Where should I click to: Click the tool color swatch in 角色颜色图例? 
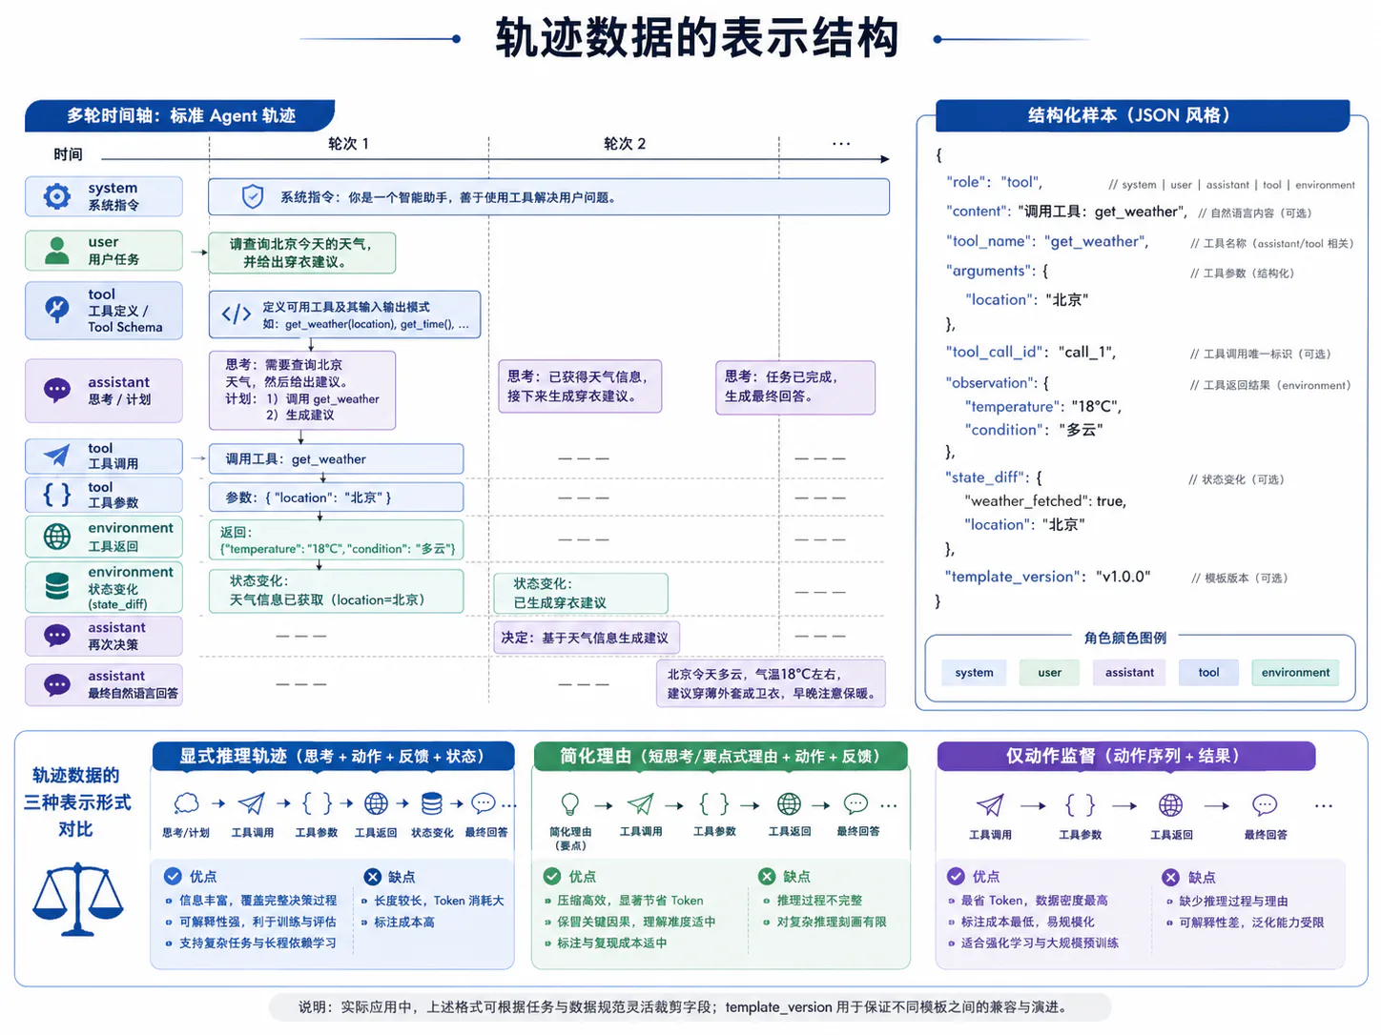[1208, 672]
